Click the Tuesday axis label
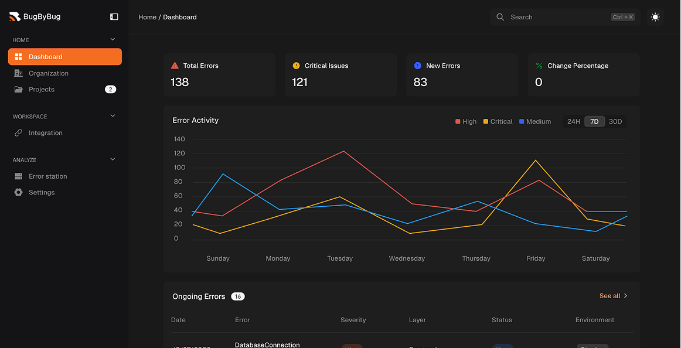Screen dimensions: 681x348 click(340, 258)
